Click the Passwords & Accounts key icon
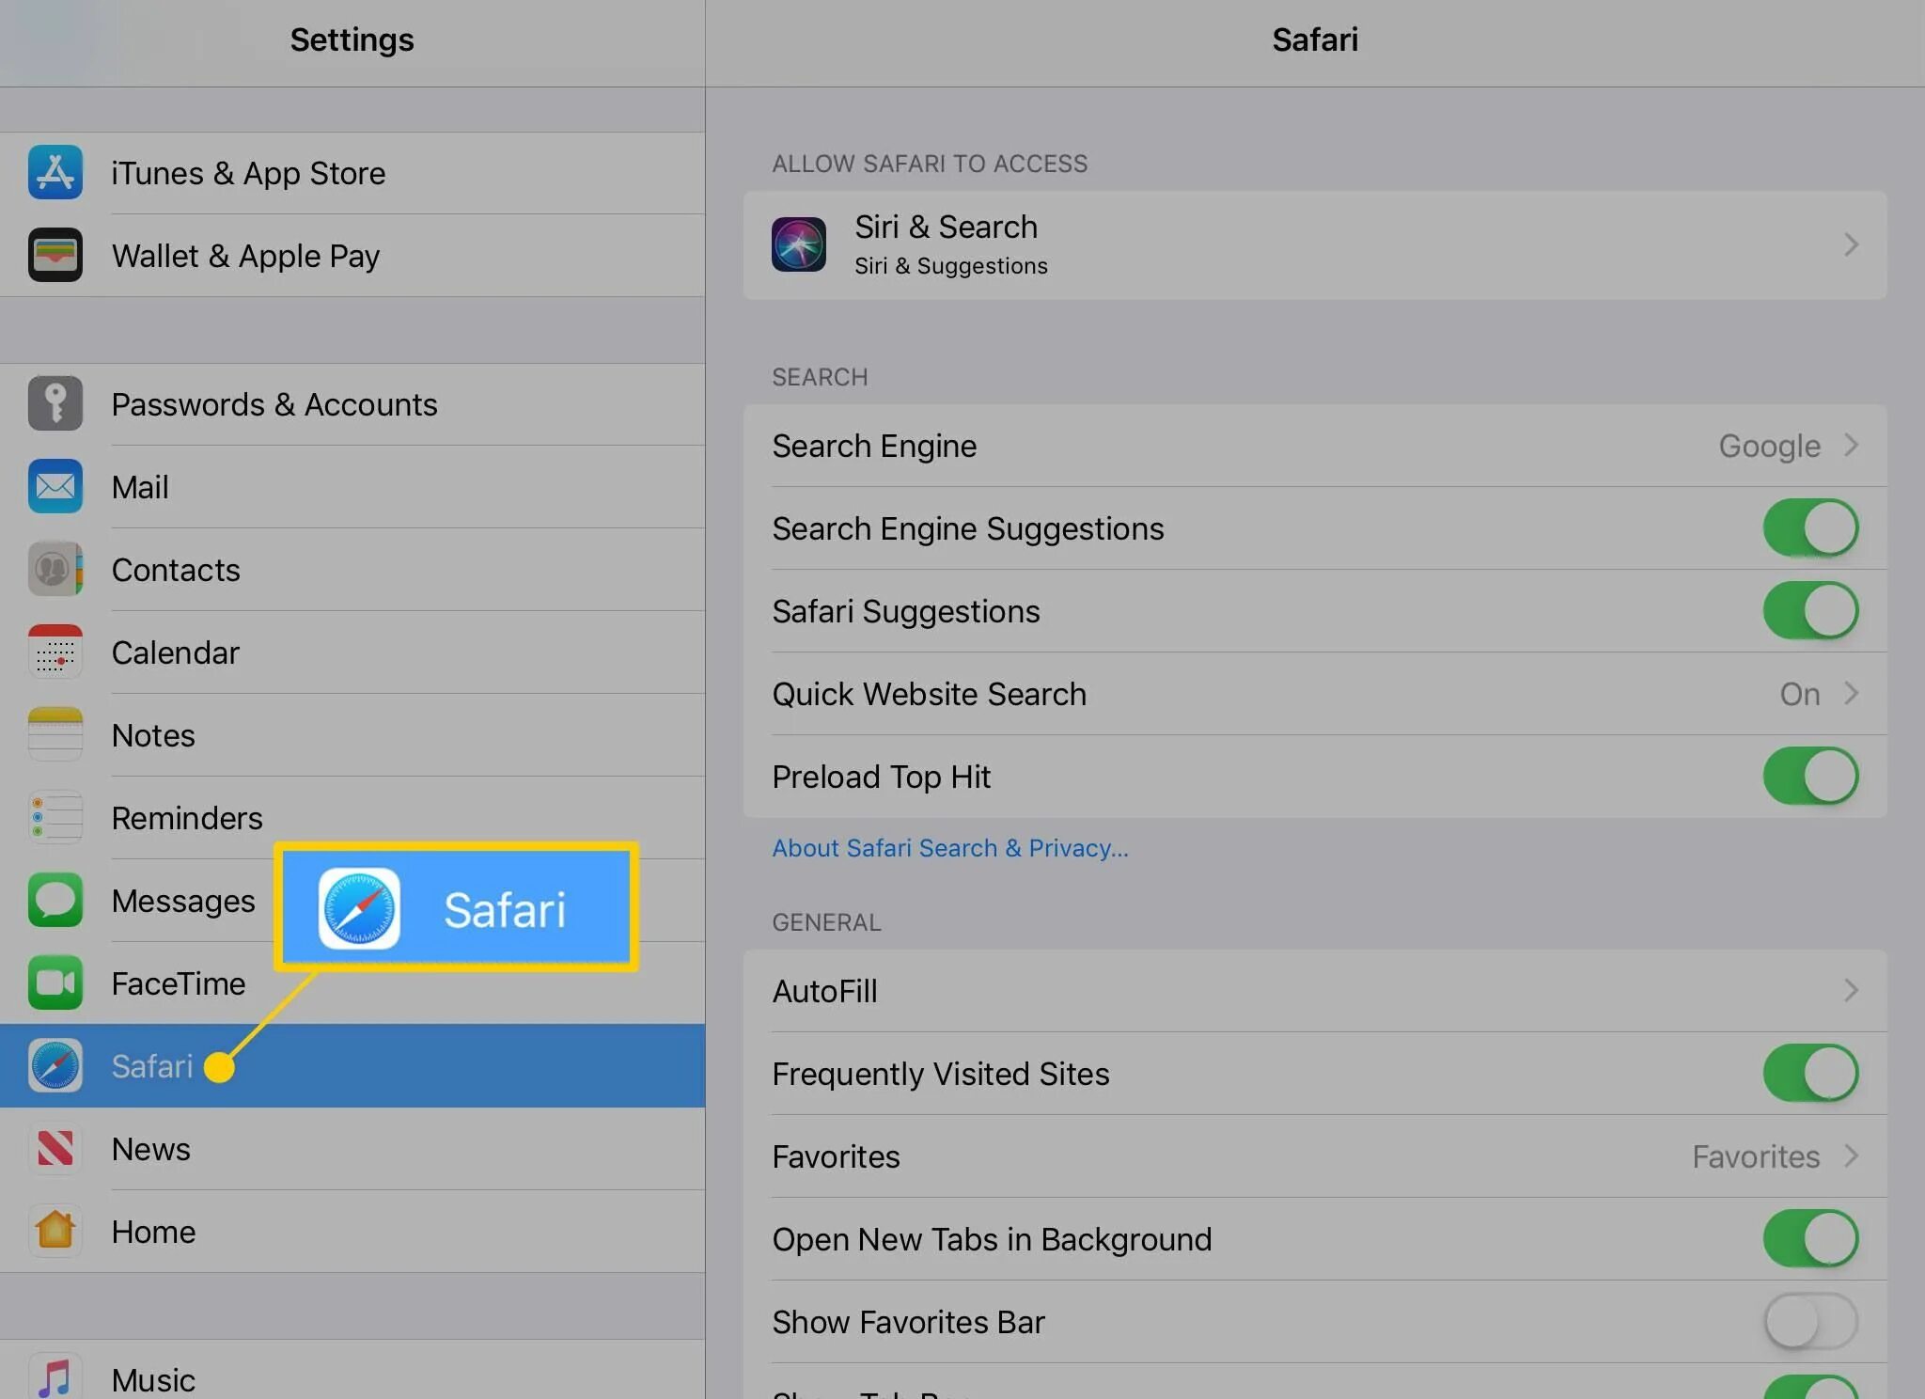Screen dimensions: 1925x1399 click(55, 404)
